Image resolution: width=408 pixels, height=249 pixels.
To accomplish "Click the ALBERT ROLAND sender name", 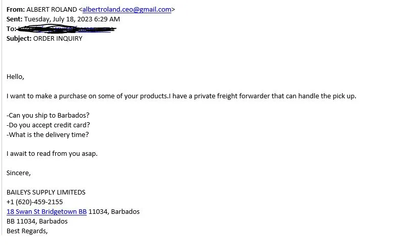I will point(52,10).
